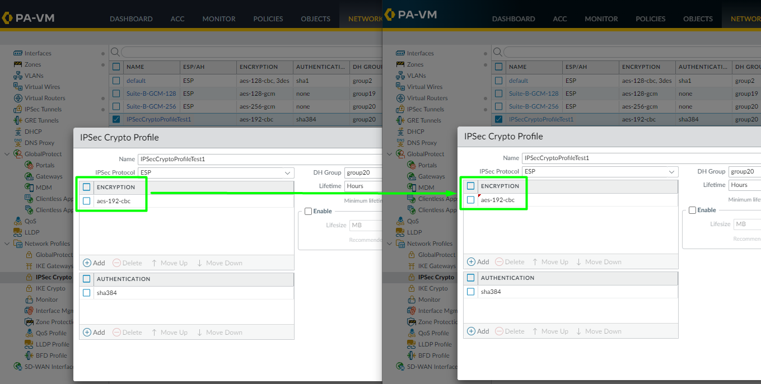Open GRE Tunnels configuration

pyautogui.click(x=38, y=120)
